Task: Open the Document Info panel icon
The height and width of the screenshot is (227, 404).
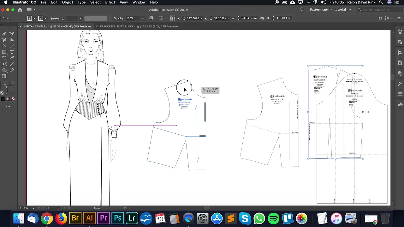Action: [400, 63]
